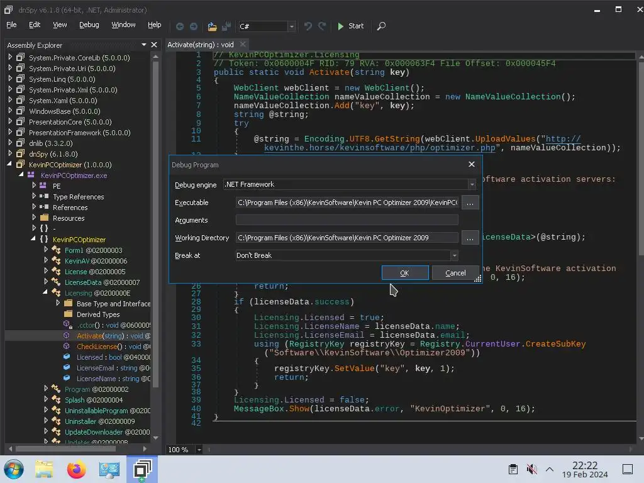Screen dimensions: 644x483
Task: Expand the PE node
Action: click(x=34, y=186)
